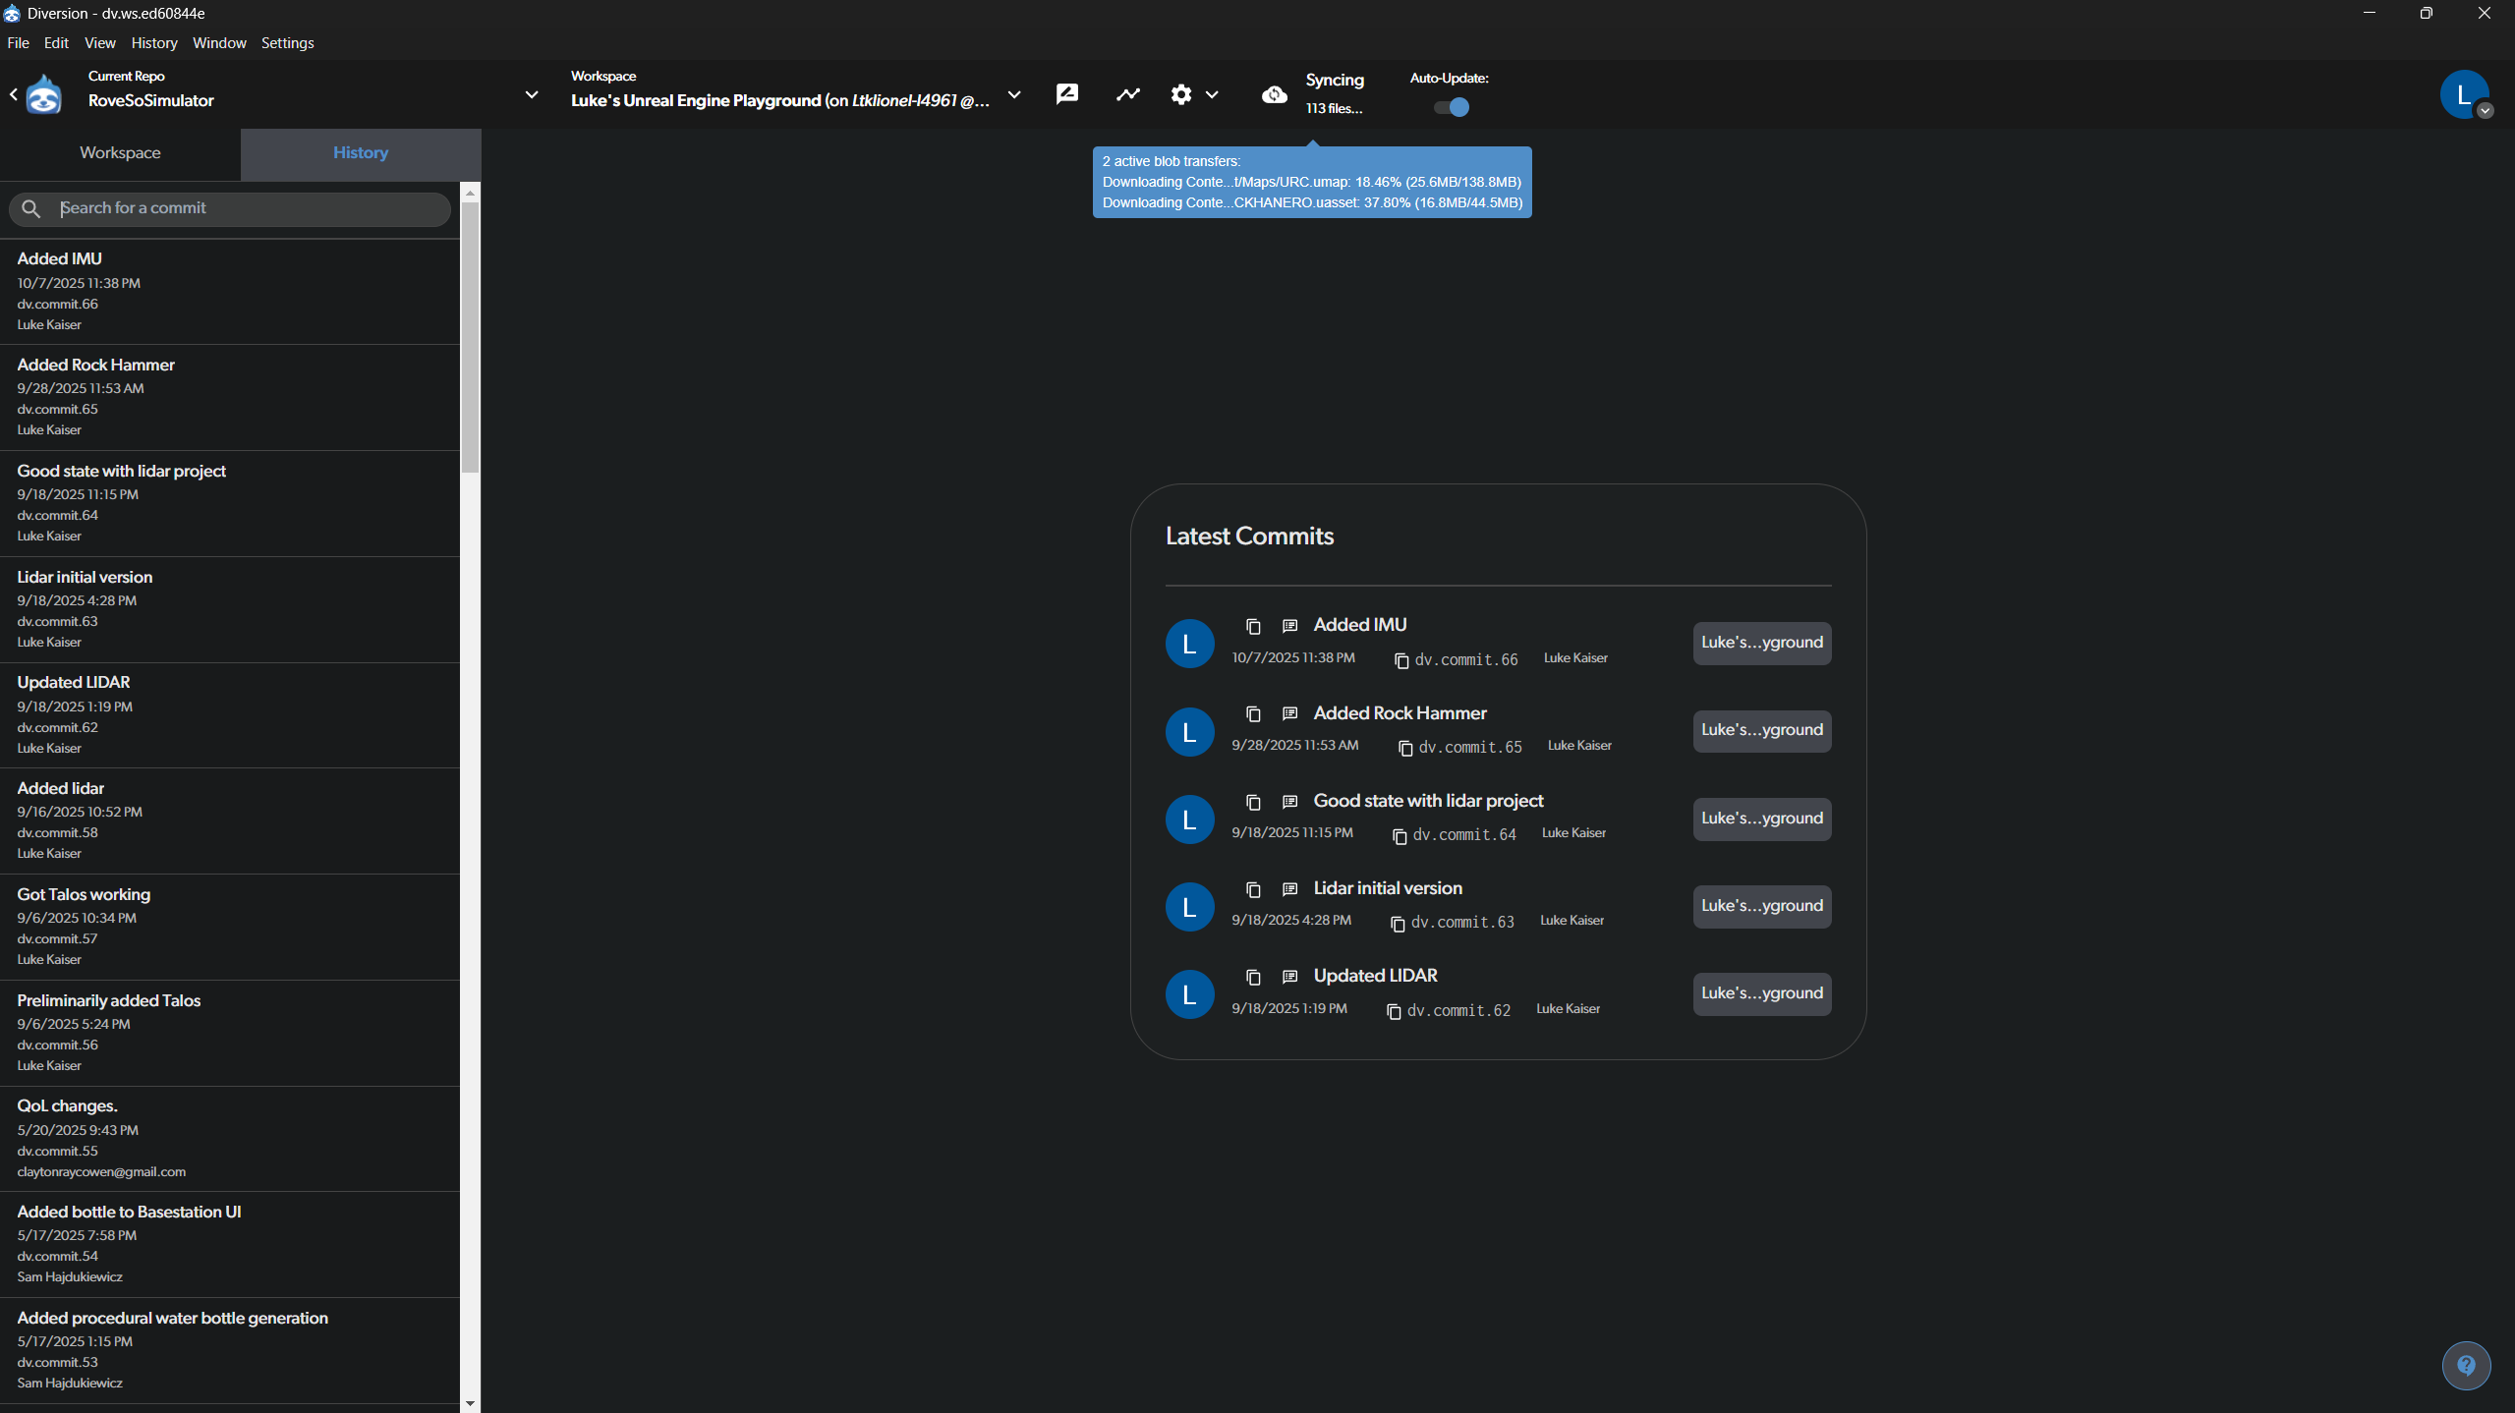Screen dimensions: 2515x1413
Task: Open the Settings gear icon in toolbar
Action: click(1180, 93)
